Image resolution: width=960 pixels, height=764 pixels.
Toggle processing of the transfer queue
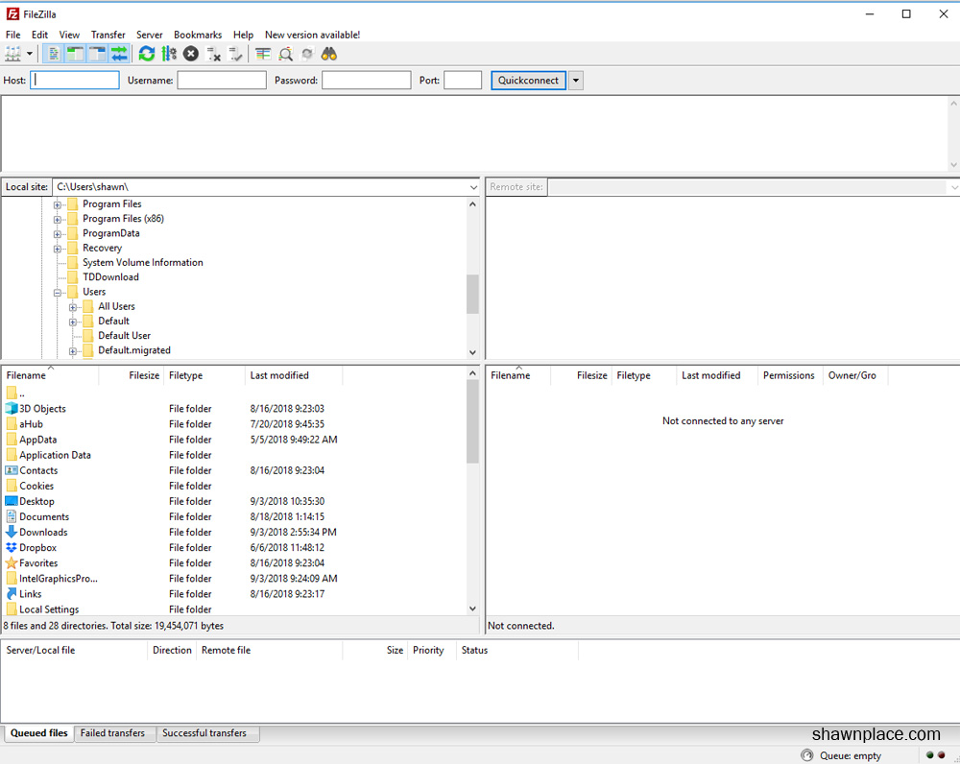[169, 54]
